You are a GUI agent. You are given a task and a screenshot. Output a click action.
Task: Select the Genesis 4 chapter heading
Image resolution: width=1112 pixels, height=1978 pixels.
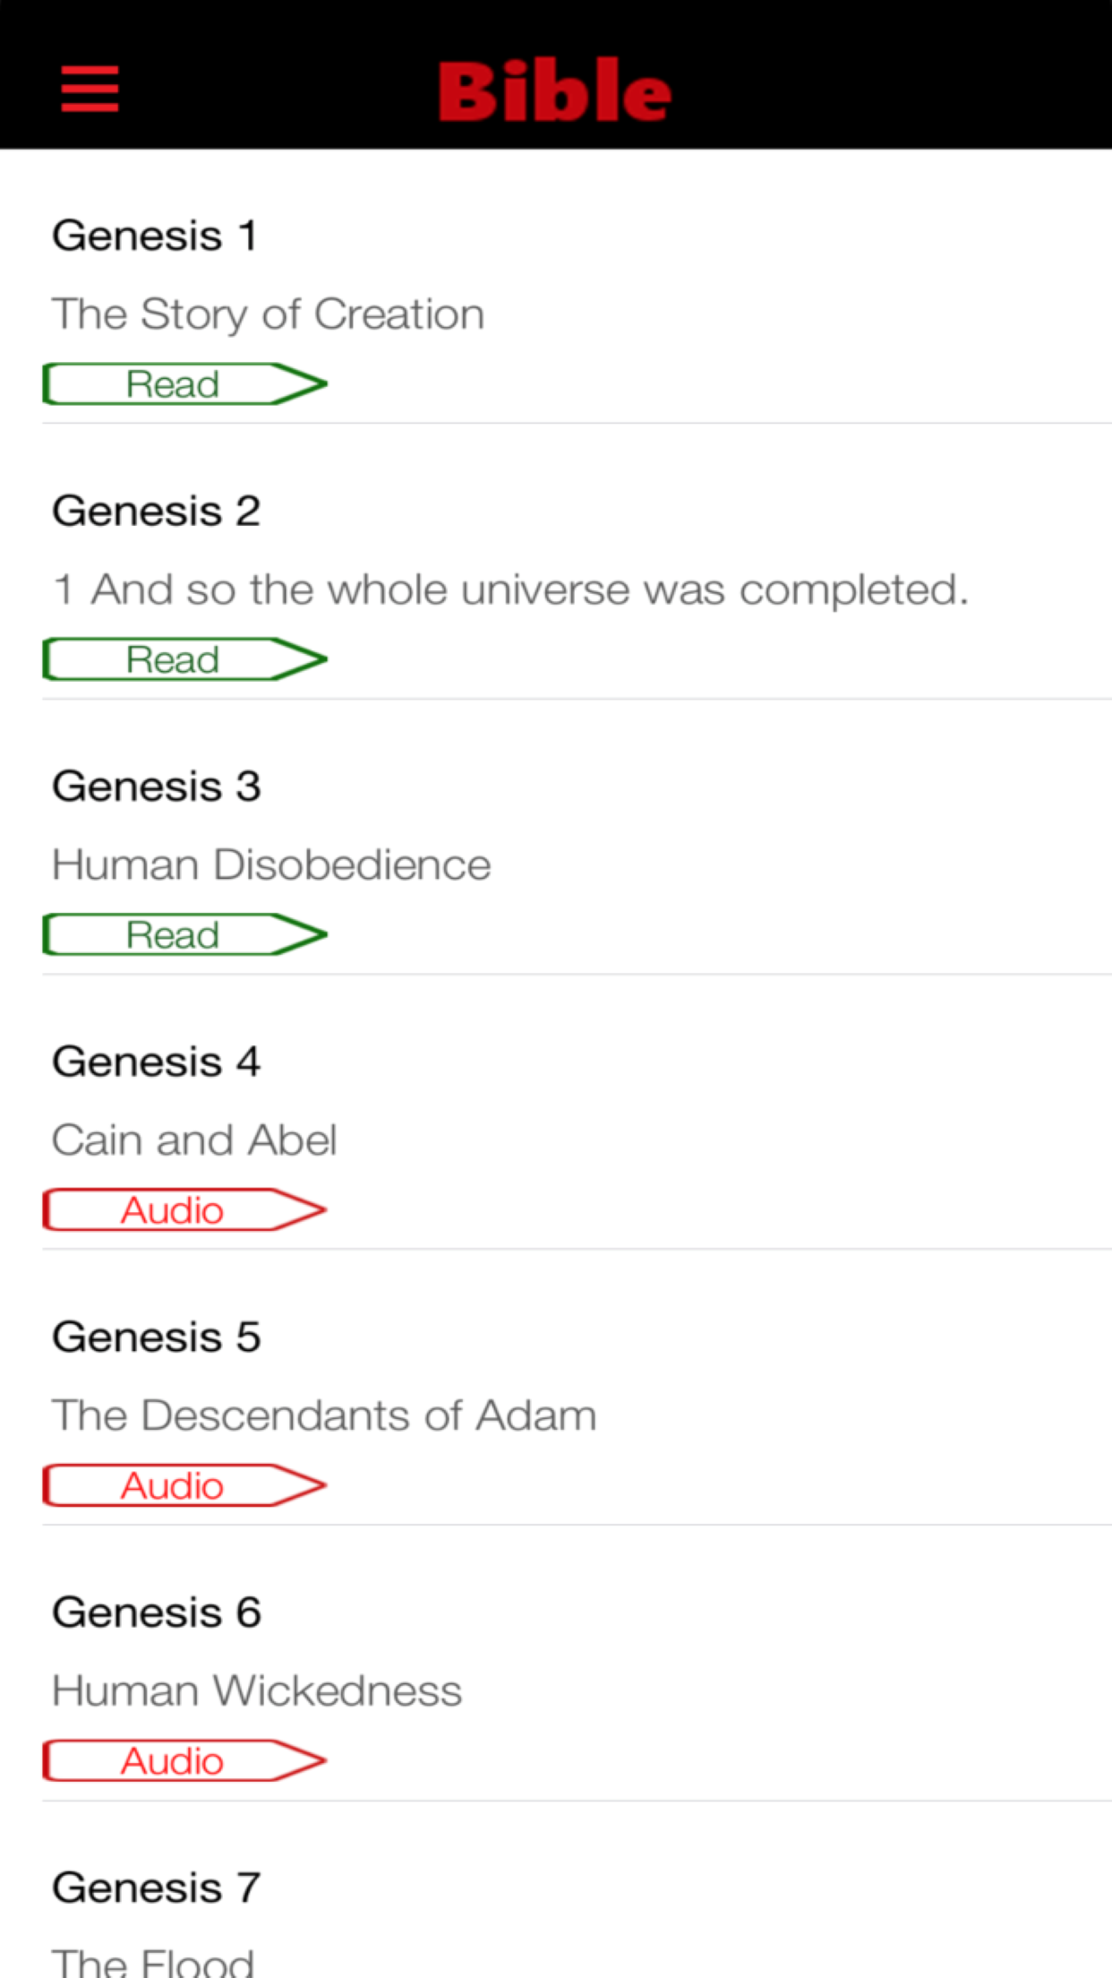pos(157,1062)
